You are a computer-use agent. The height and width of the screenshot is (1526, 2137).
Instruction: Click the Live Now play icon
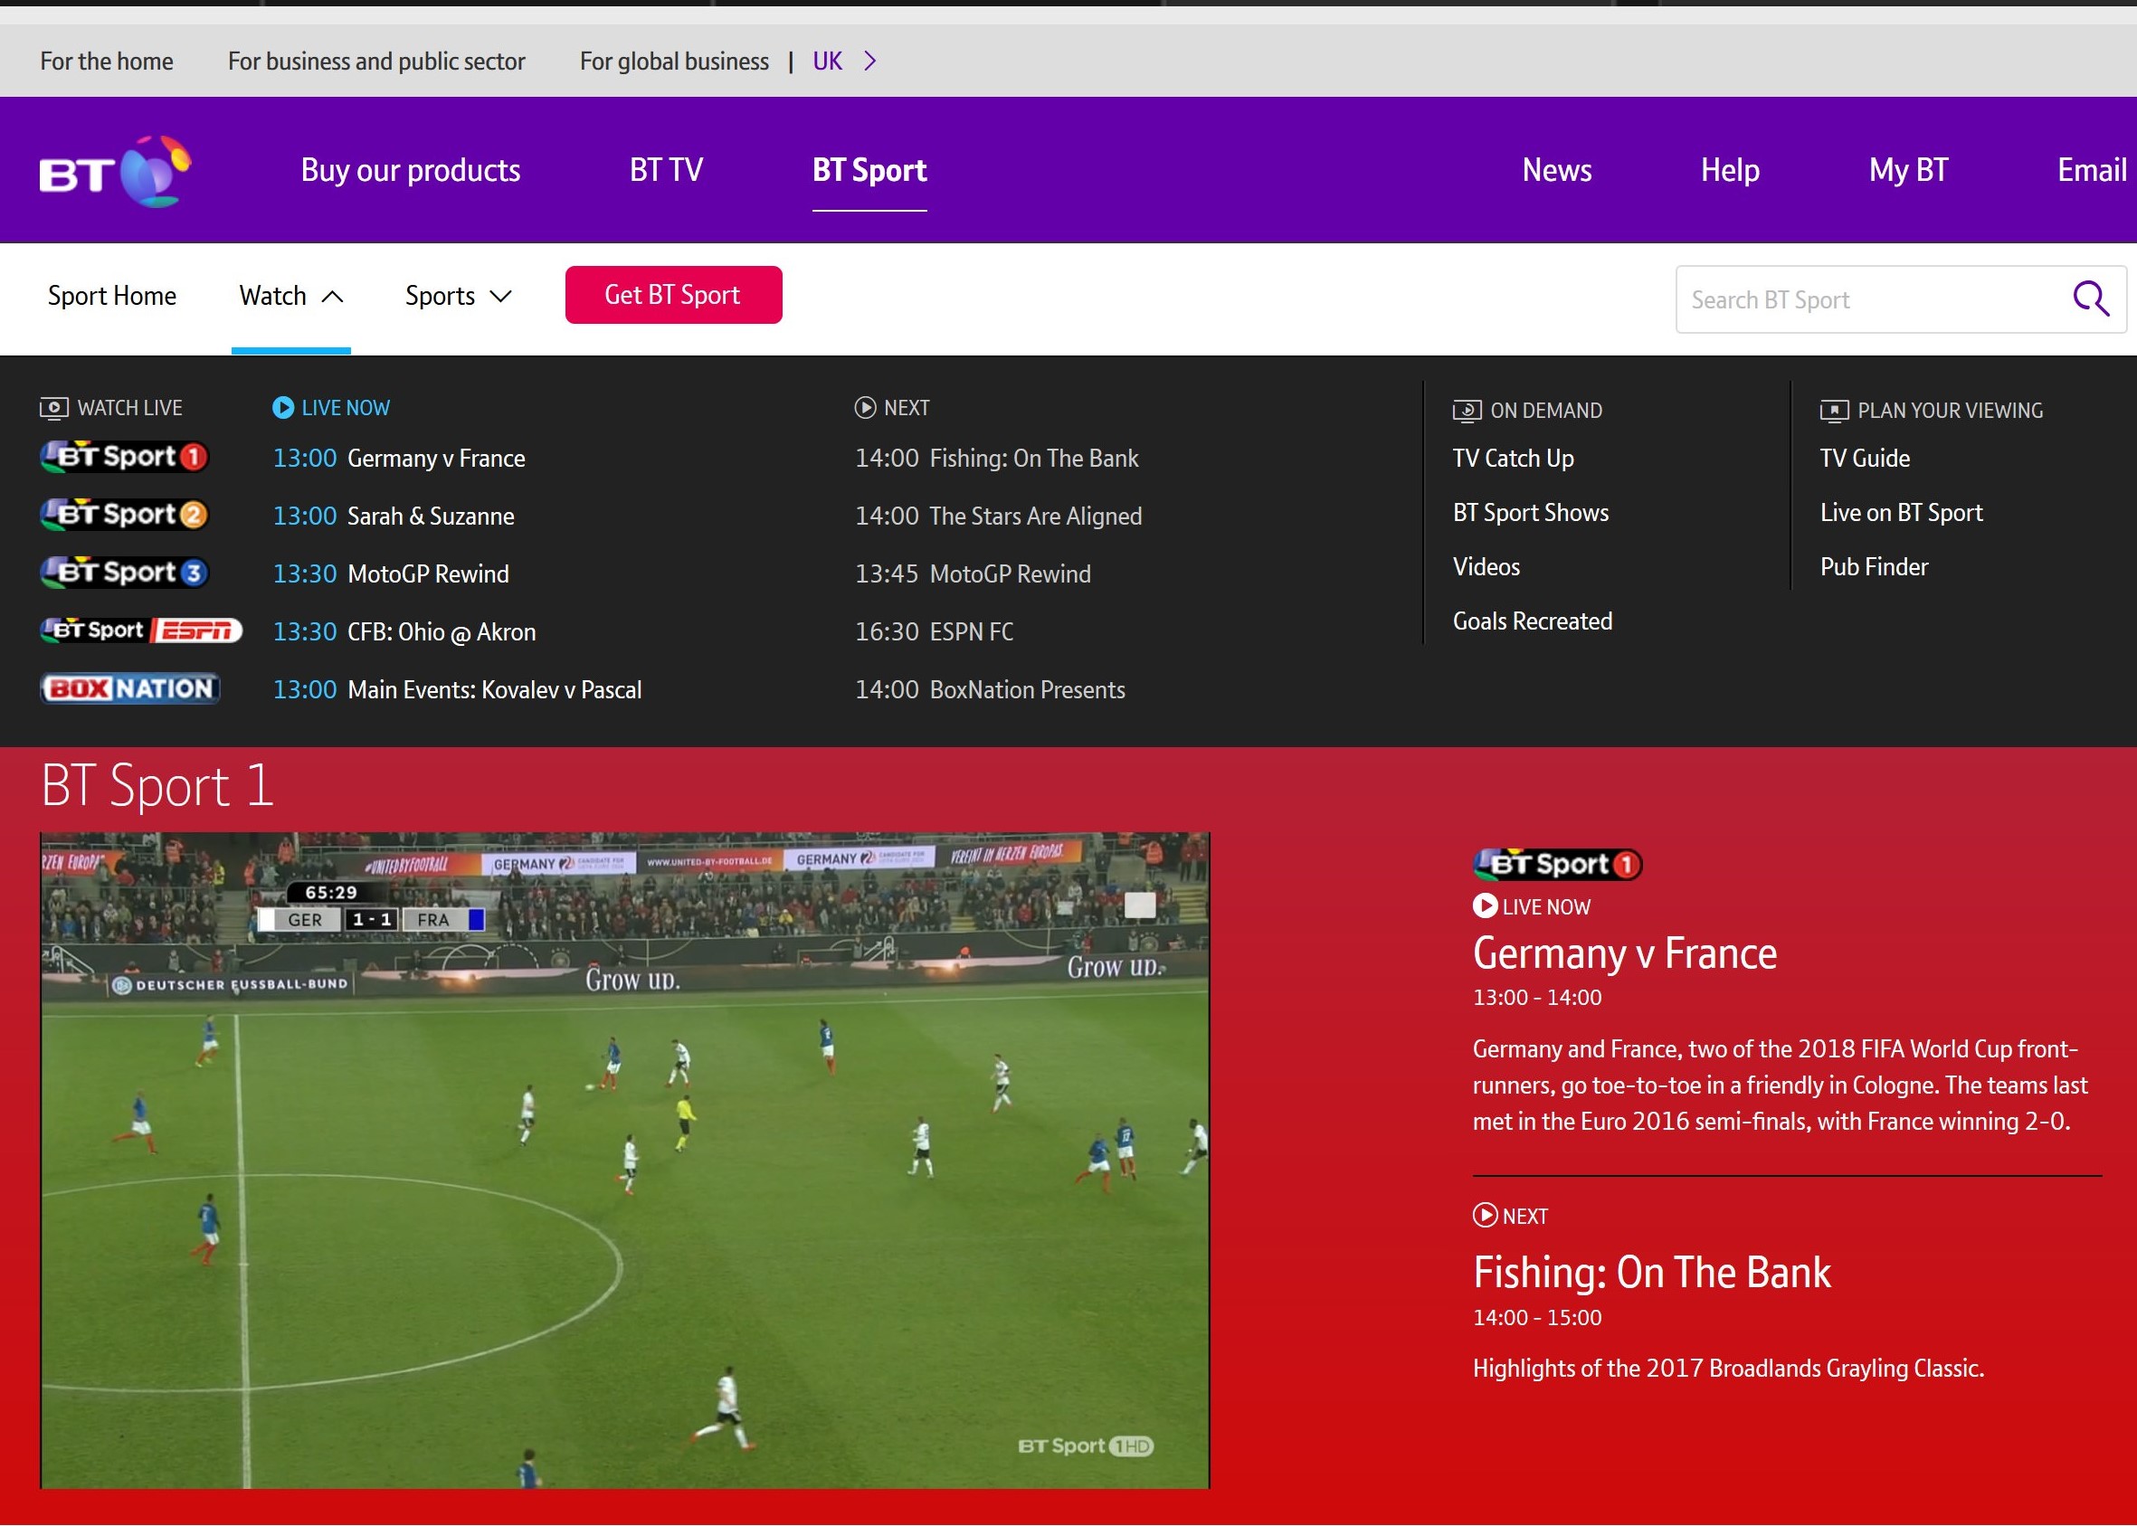(283, 408)
